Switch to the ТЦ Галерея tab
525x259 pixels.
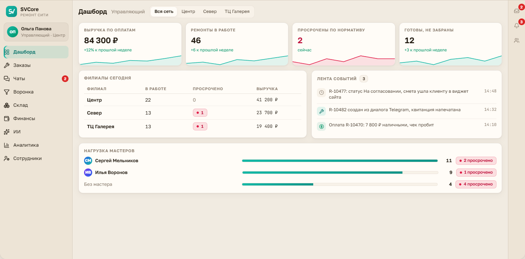coord(237,11)
